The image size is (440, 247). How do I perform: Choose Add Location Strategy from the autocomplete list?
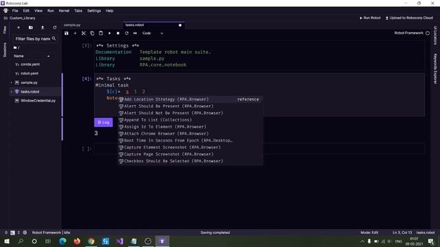coord(190,99)
